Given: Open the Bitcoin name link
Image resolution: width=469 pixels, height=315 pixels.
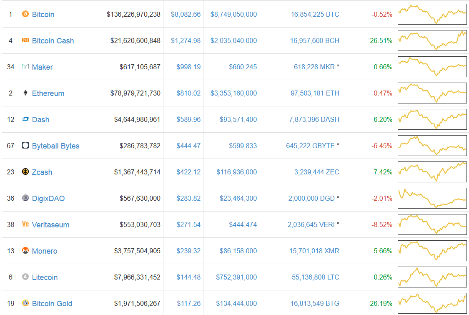Looking at the screenshot, I should pos(43,14).
